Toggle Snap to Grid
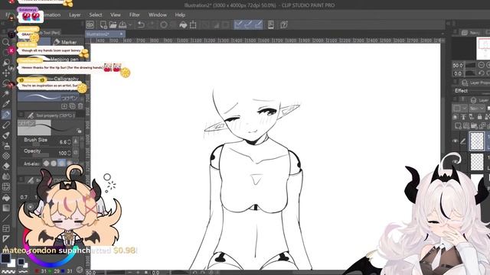Screen dimensions: 490x275 (x=259, y=25)
